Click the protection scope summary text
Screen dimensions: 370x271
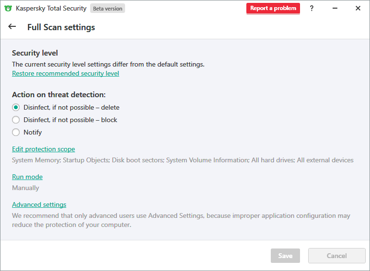pyautogui.click(x=183, y=160)
